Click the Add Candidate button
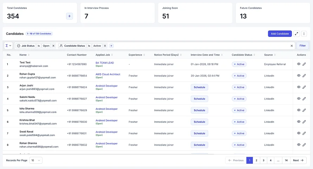 (x=280, y=34)
